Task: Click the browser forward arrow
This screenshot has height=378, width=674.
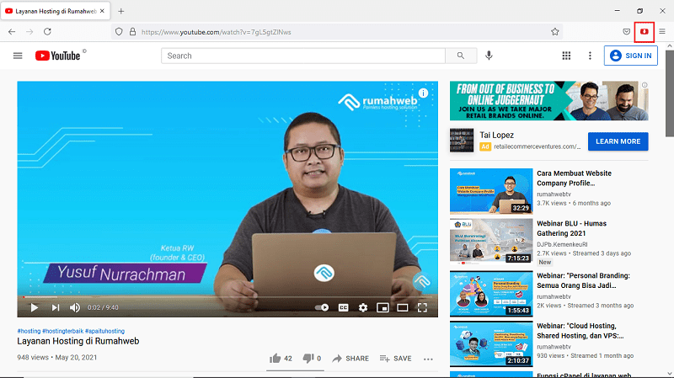Action: 29,32
